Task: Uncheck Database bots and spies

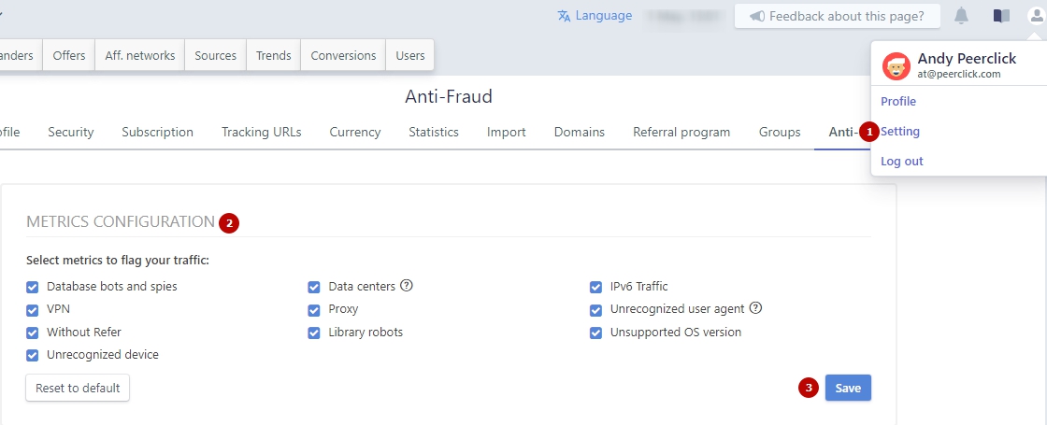Action: [x=32, y=287]
